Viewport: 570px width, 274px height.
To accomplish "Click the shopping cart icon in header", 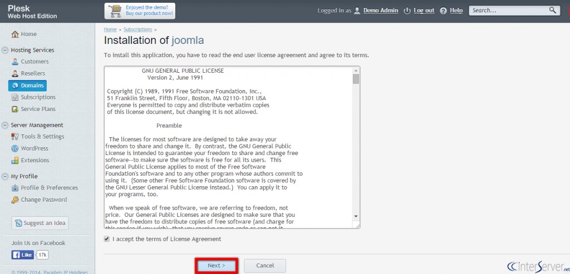I will coord(115,11).
